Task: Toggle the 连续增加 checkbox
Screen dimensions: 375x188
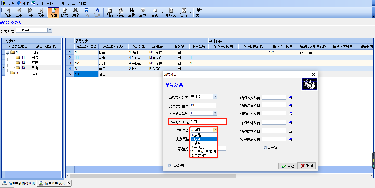Action: point(170,166)
